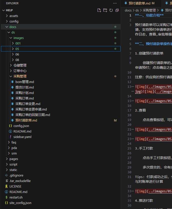Open the .gitignore file
172x209 pixels.
click(x=16, y=175)
